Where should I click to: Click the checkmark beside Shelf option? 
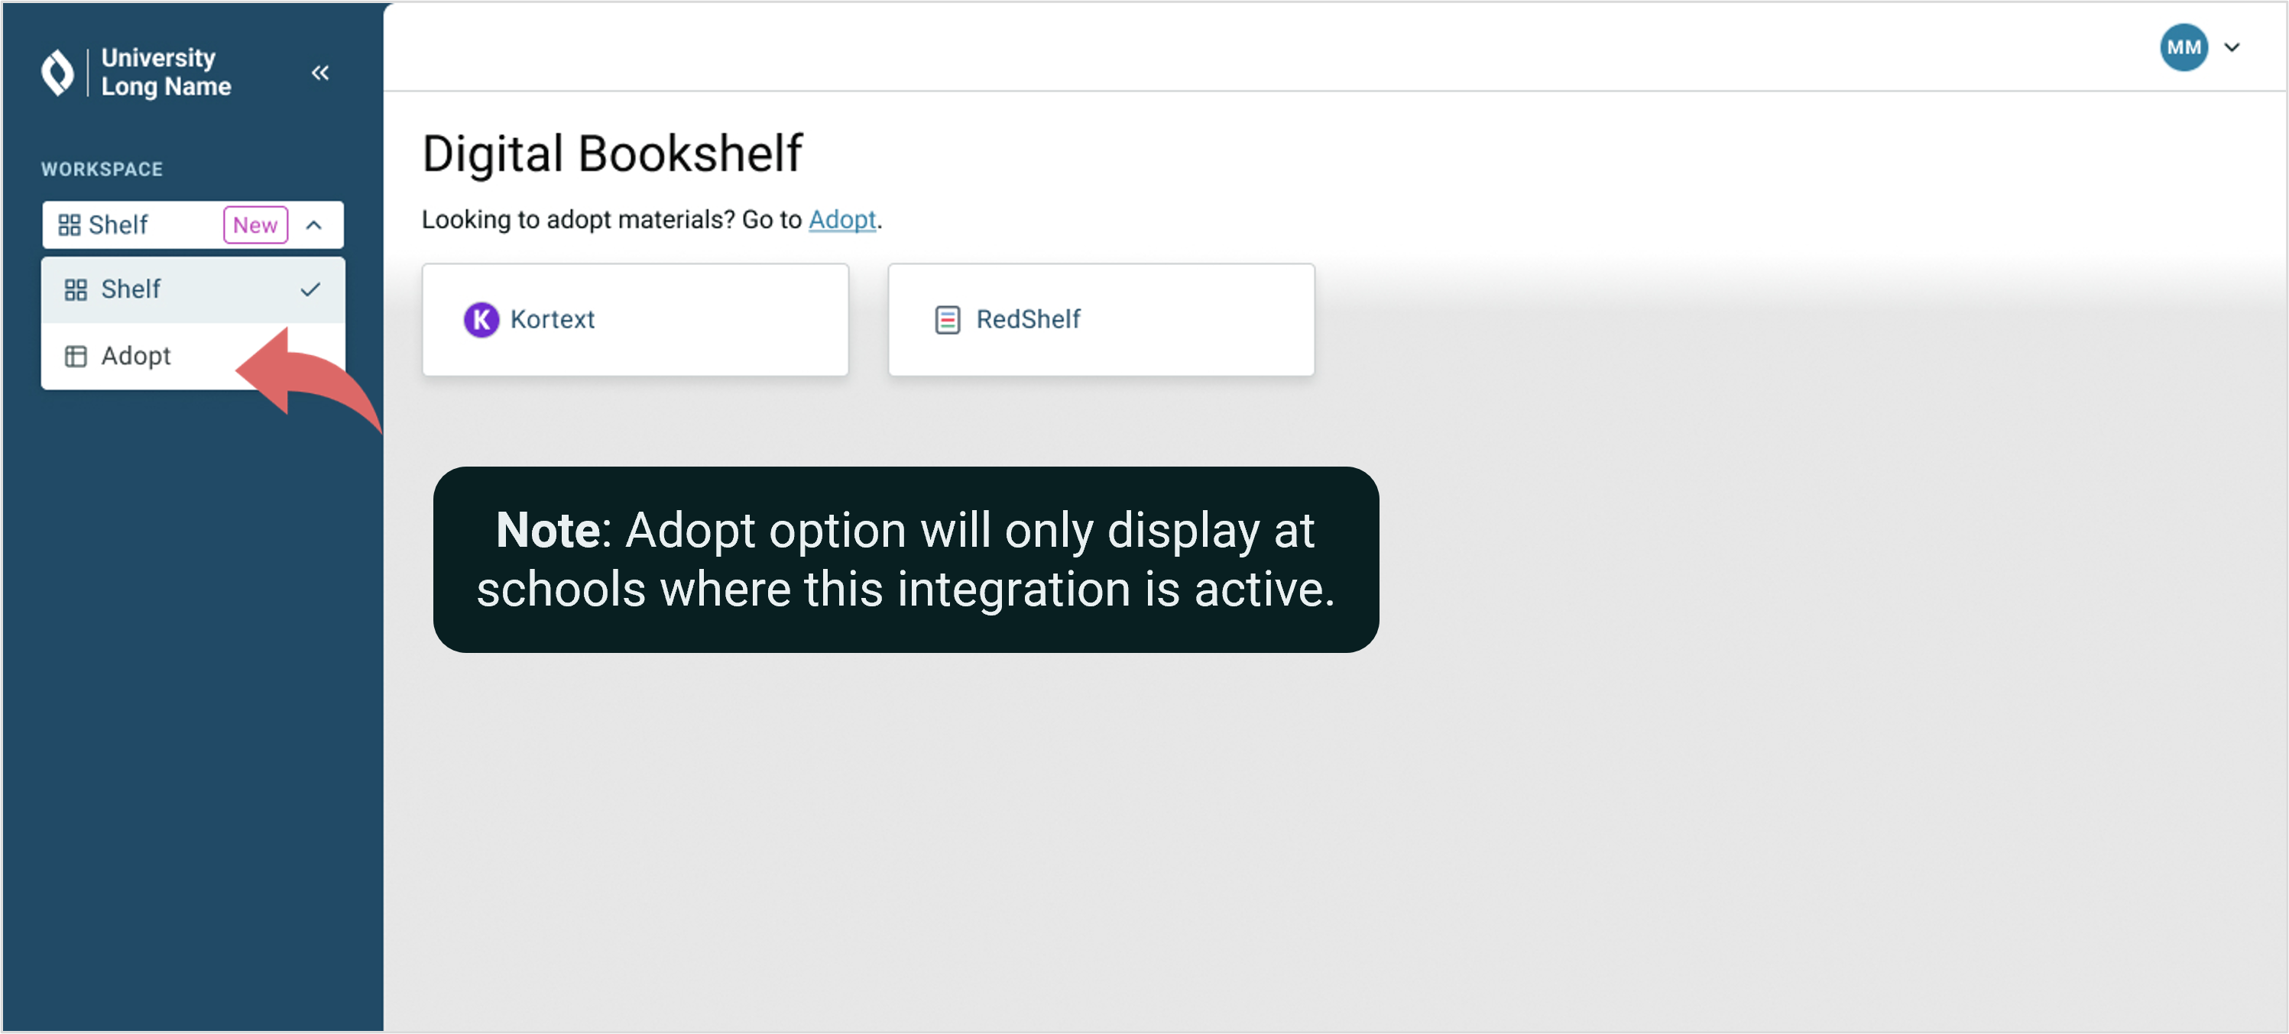click(310, 289)
